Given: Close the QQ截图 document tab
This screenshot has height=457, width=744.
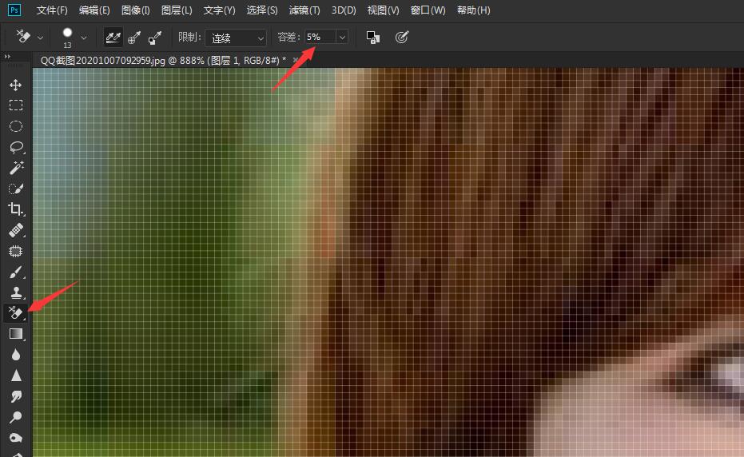Looking at the screenshot, I should click(x=295, y=60).
